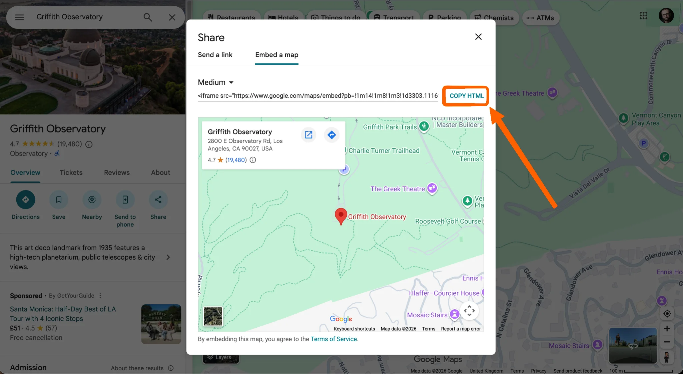Click the Privacy footer link
The image size is (683, 374).
pos(538,371)
